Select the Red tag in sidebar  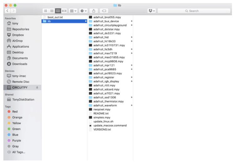(15, 112)
